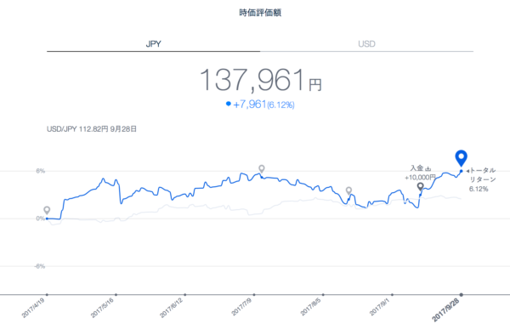Select the 2017/4/19 timeline dot
The image size is (510, 335).
point(47,295)
